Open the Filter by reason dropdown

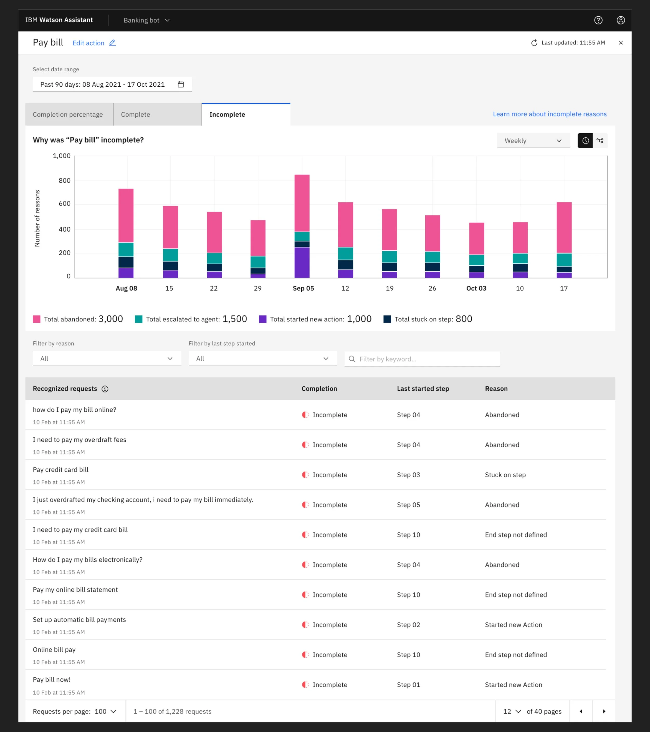107,359
